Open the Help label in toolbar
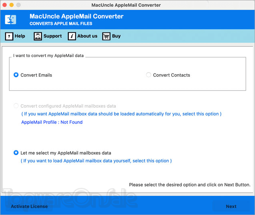The image size is (255, 215). click(20, 36)
